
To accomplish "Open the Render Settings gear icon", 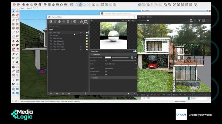I will click(75, 21).
